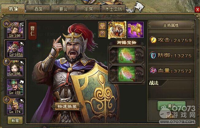Choose the Lv. 186 female general
Screen dimensions: 200x128
pyautogui.click(x=15, y=68)
